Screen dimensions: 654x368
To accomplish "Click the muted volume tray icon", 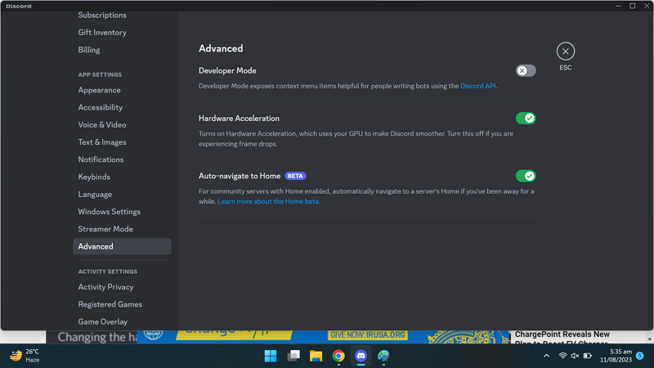I will point(575,356).
